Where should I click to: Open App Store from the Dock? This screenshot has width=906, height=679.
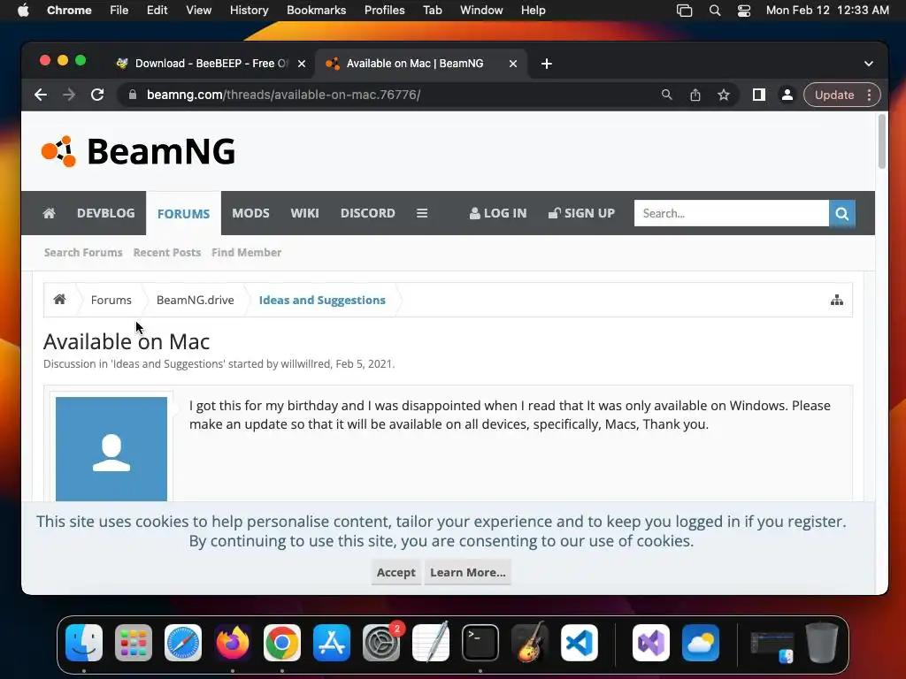332,643
